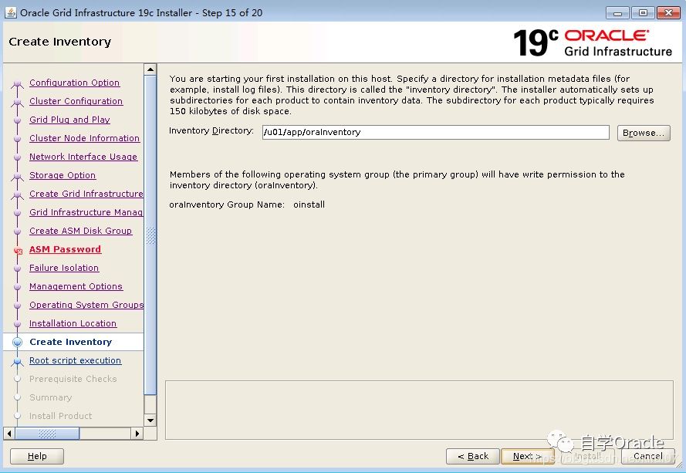Open Operating System Groups step

[x=86, y=305]
